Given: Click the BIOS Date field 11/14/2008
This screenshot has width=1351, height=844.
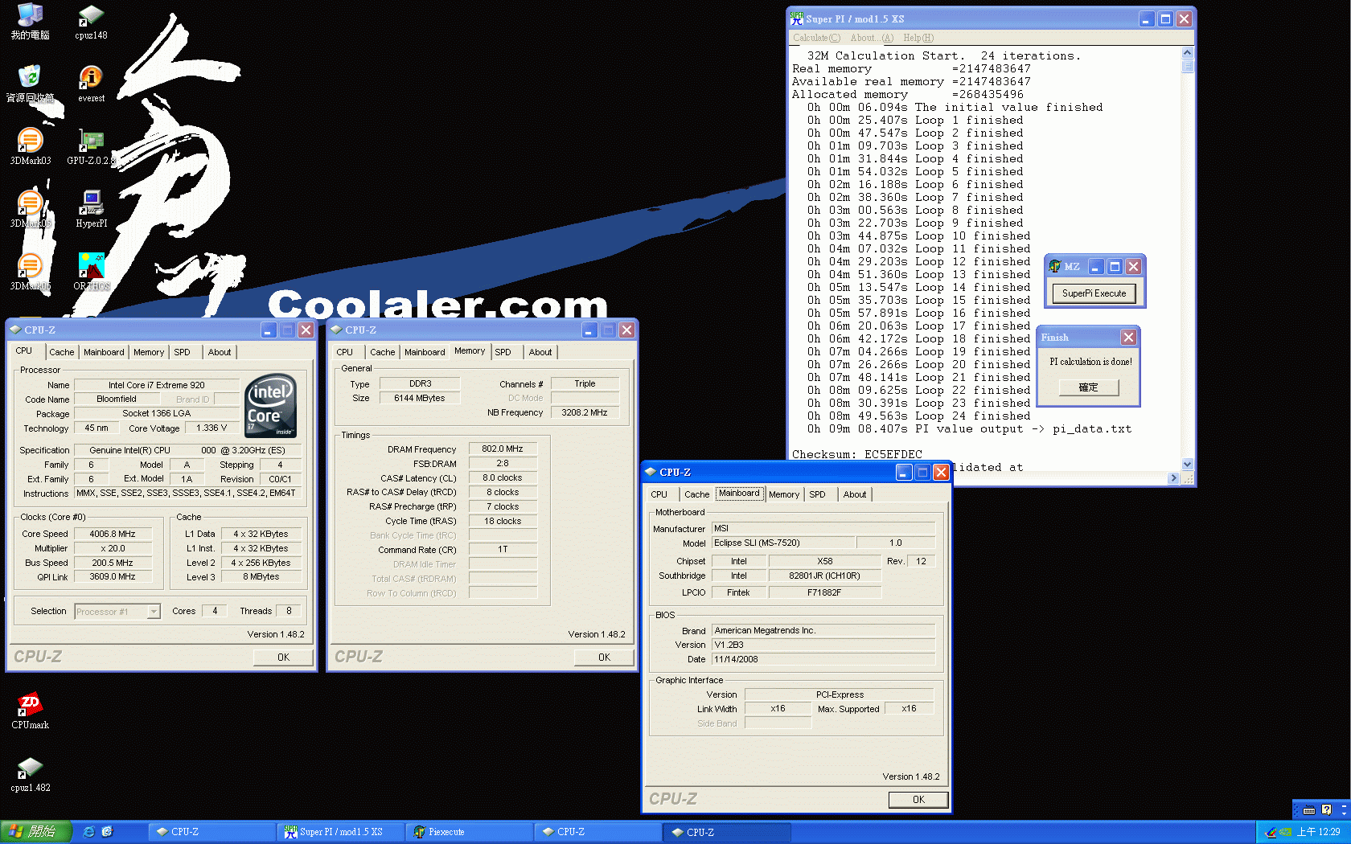Looking at the screenshot, I should tap(823, 659).
